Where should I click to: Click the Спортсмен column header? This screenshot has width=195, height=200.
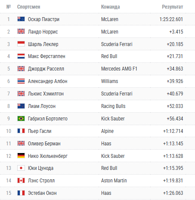pyautogui.click(x=28, y=7)
